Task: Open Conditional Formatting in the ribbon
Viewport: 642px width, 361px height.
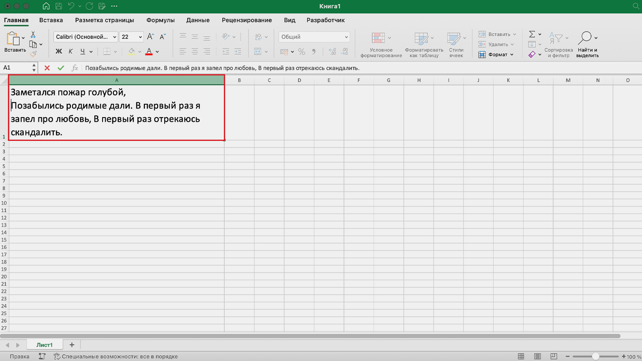Action: 381,45
